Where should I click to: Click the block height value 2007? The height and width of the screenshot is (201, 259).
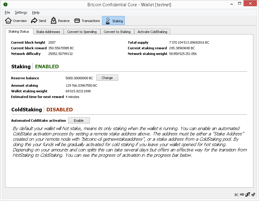(52, 42)
